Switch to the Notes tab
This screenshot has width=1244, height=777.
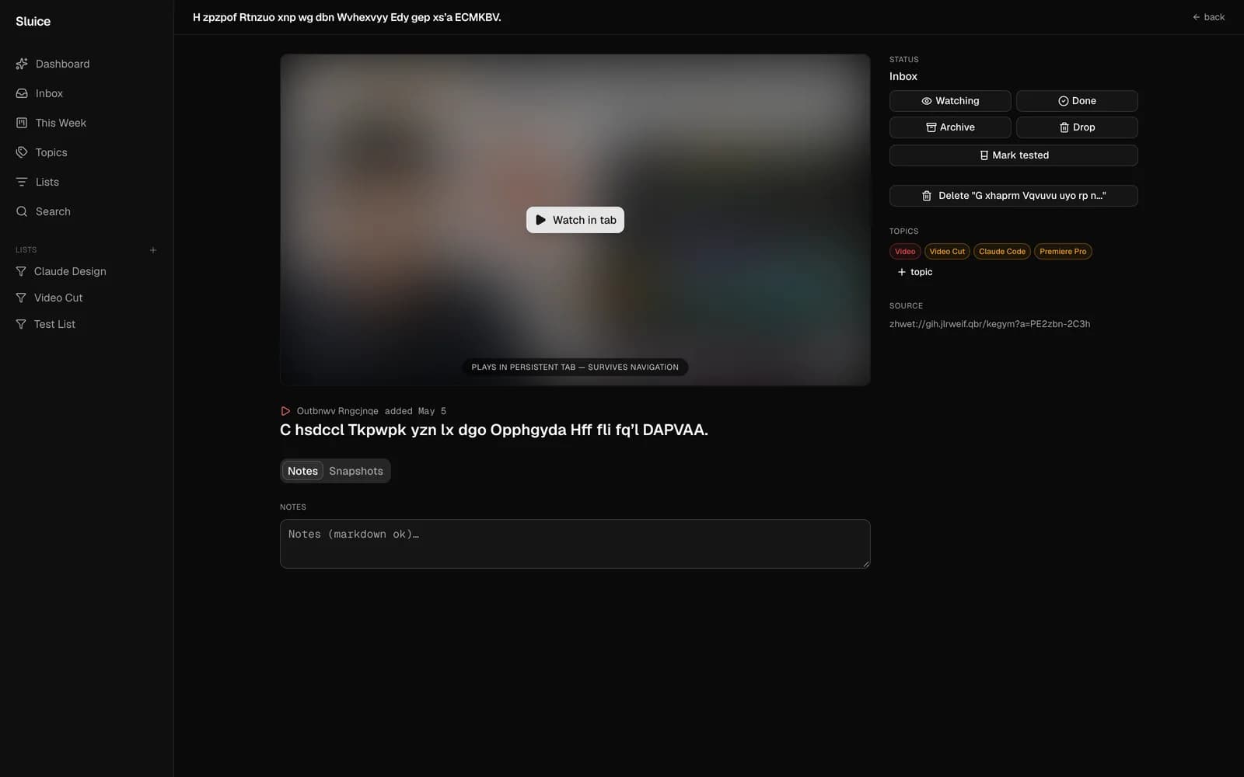[x=302, y=471]
